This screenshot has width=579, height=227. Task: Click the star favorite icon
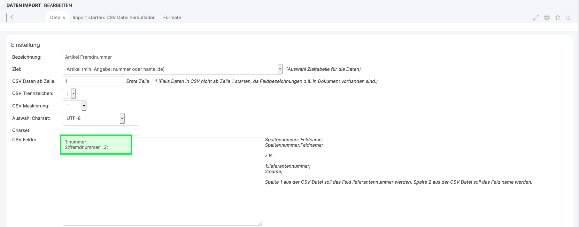(x=558, y=18)
